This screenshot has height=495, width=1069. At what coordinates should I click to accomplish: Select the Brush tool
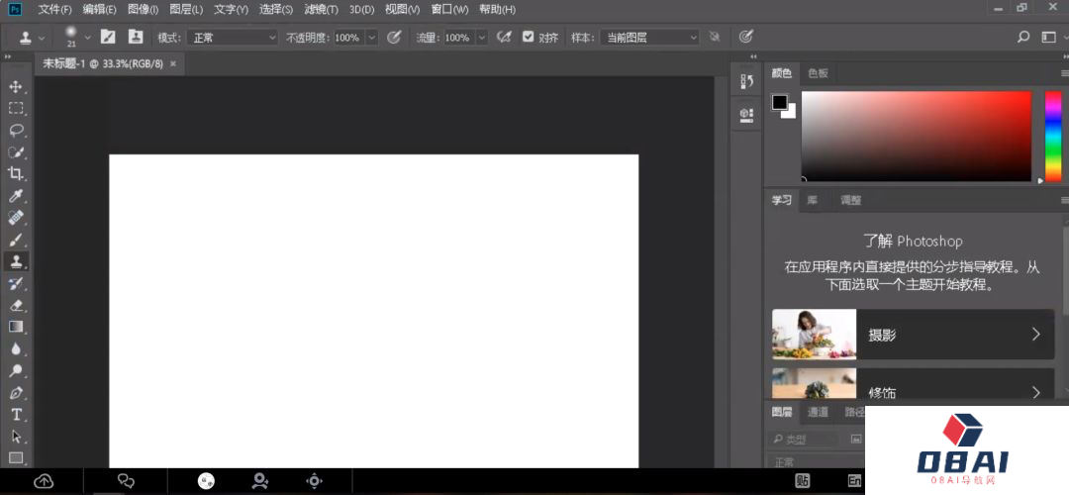coord(16,240)
